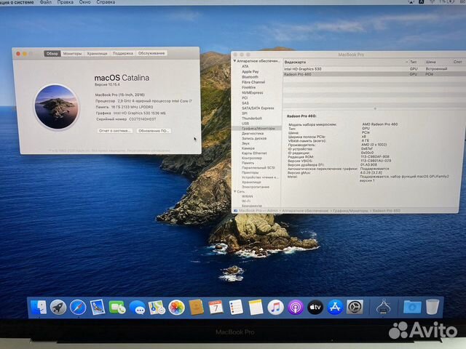
Task: Switch to the Поддержка tab
Action: (123, 53)
